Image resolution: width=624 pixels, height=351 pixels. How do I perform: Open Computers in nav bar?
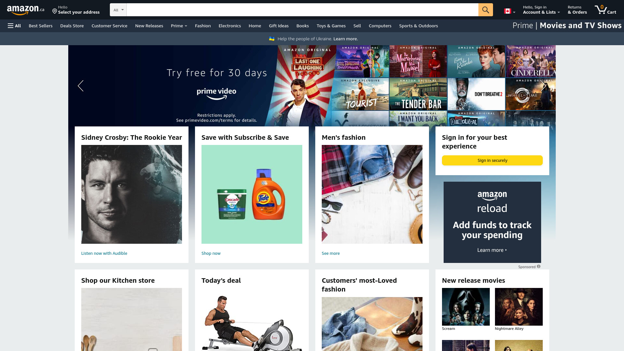pyautogui.click(x=380, y=26)
